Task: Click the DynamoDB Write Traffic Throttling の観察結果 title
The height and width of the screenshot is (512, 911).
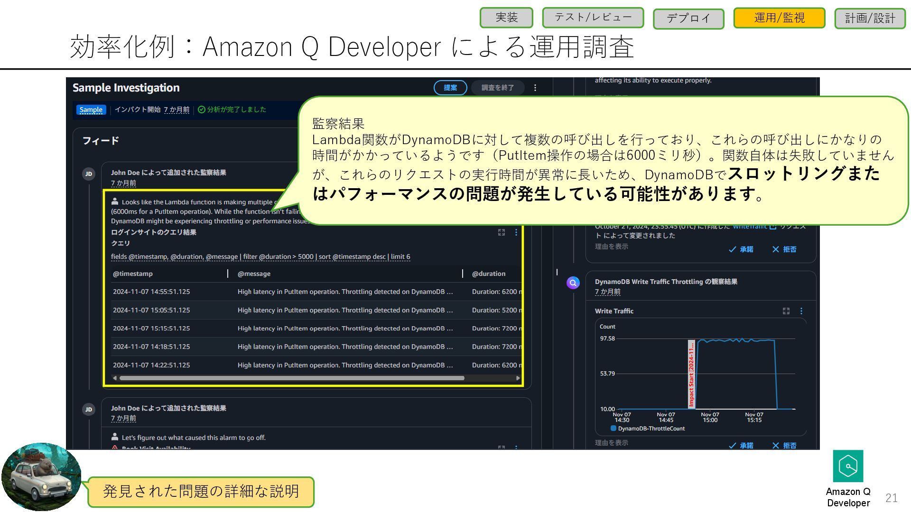Action: coord(666,282)
